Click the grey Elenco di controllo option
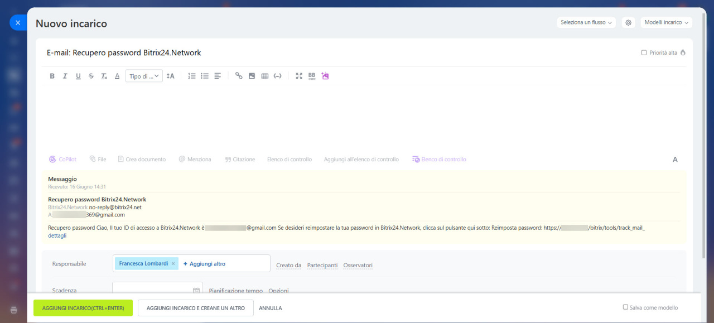 pos(290,160)
